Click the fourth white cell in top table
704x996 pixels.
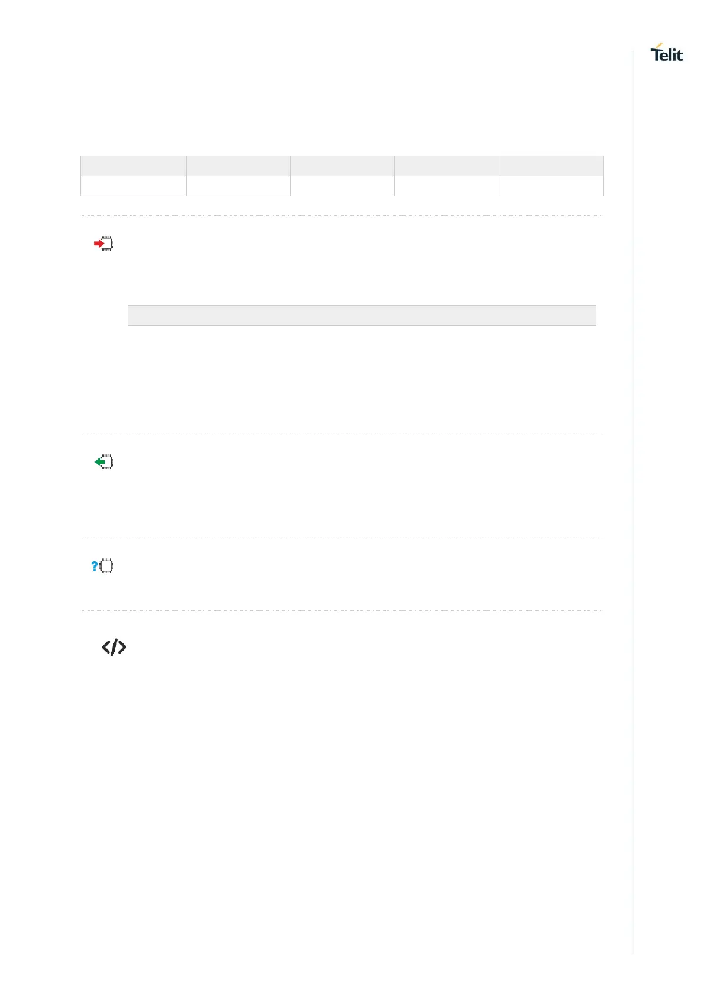pyautogui.click(x=446, y=186)
